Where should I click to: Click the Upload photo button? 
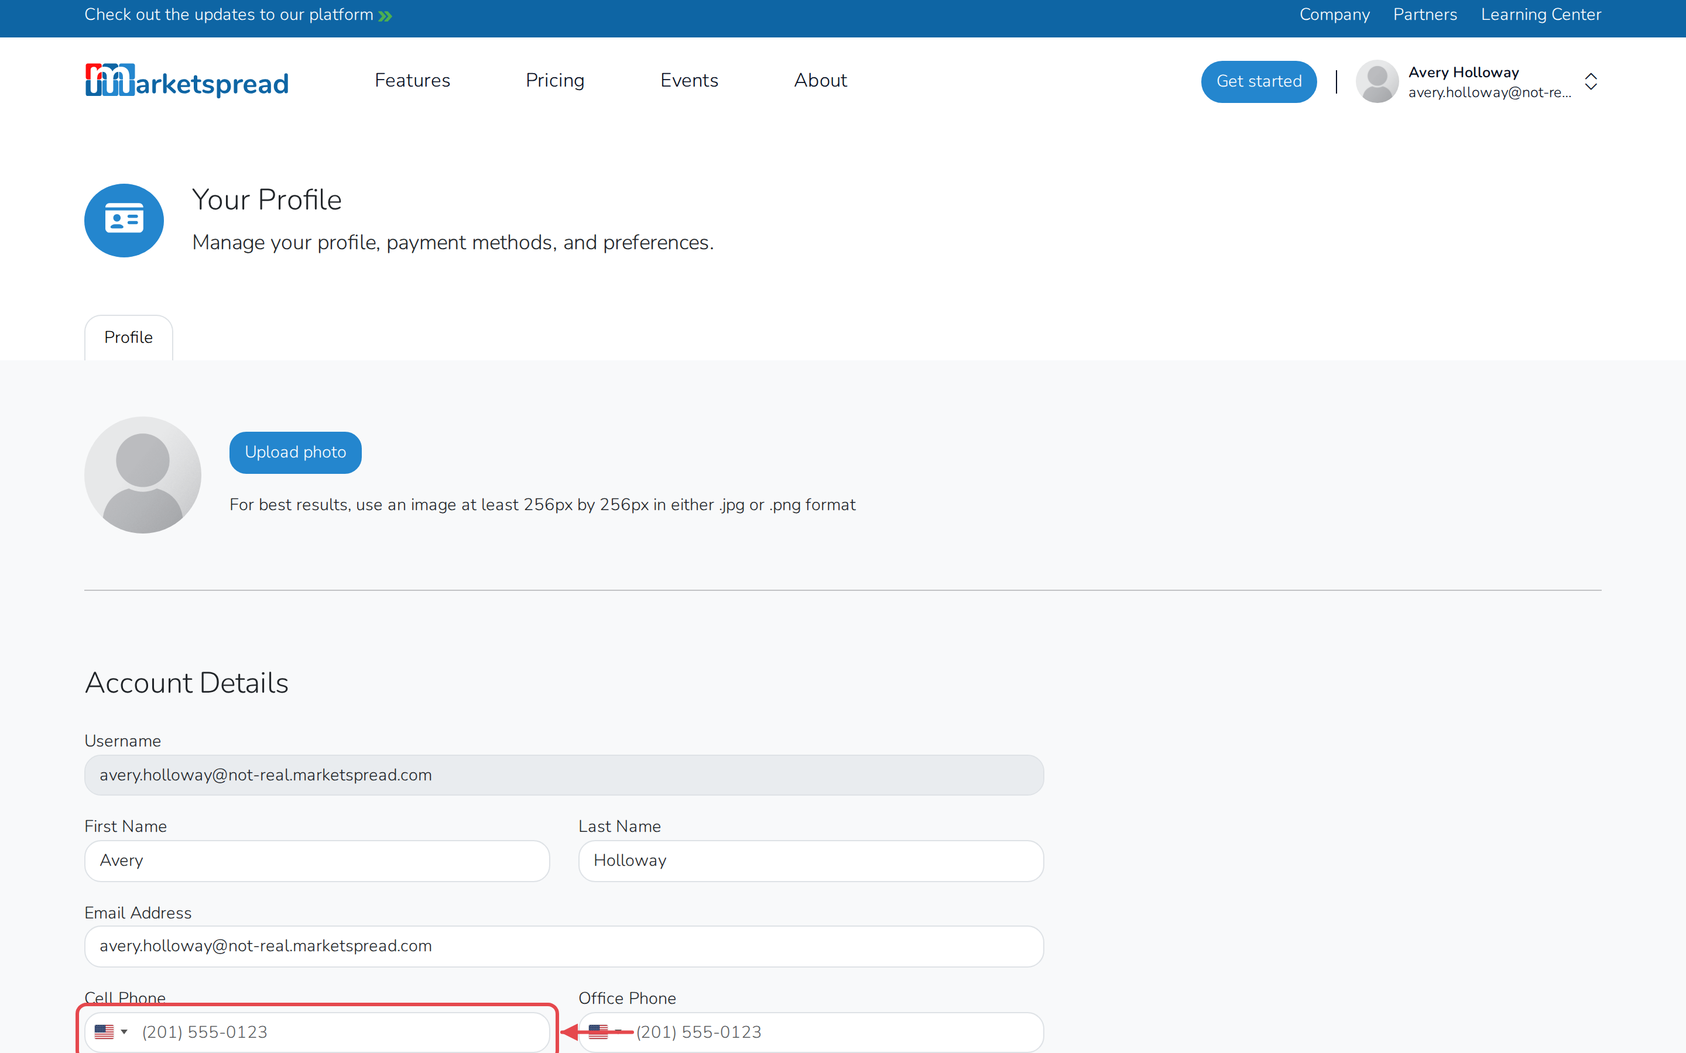tap(296, 453)
